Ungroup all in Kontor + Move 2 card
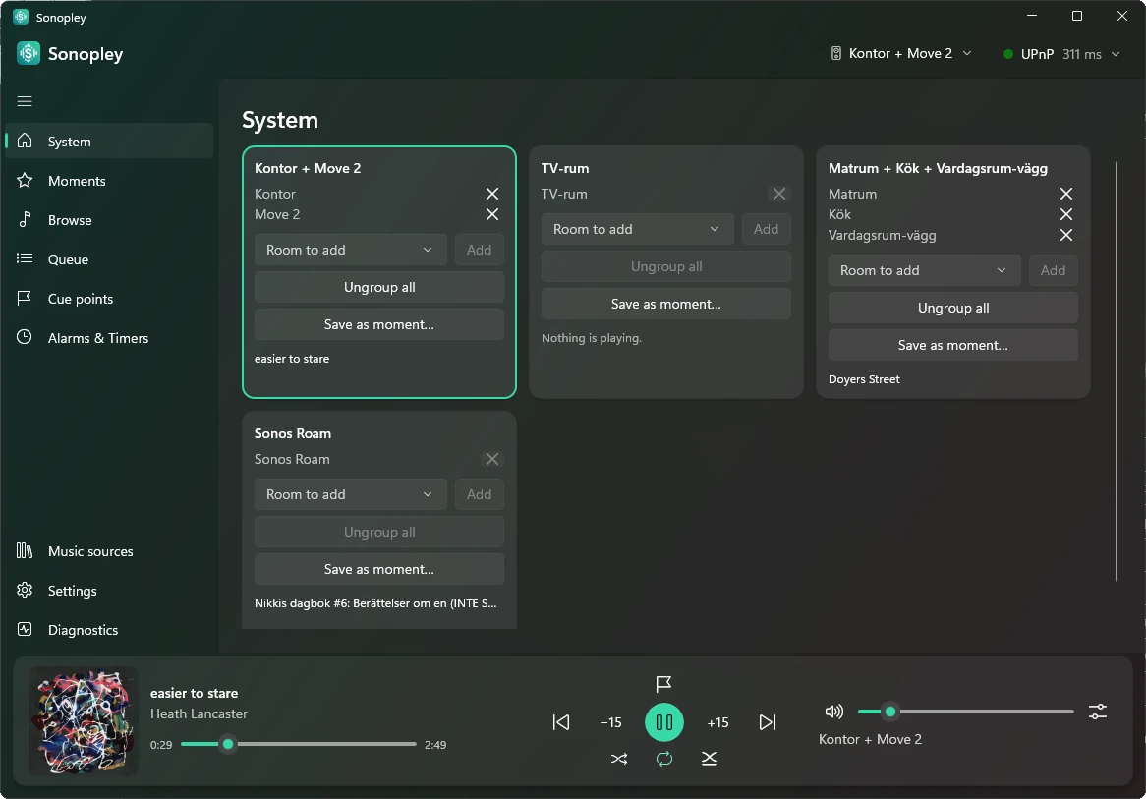 379,287
